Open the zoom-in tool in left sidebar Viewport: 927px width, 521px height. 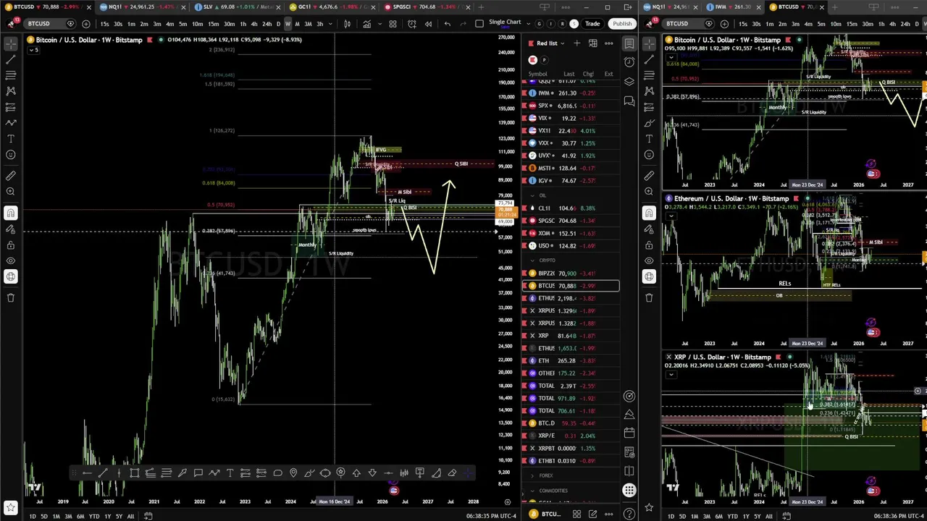(x=11, y=192)
